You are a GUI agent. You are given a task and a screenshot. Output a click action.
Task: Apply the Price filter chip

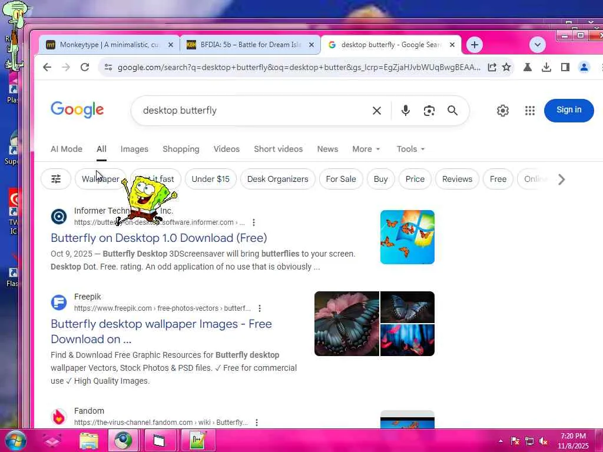[x=415, y=179]
